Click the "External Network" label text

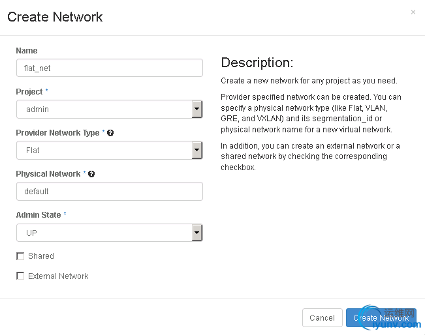tap(58, 276)
